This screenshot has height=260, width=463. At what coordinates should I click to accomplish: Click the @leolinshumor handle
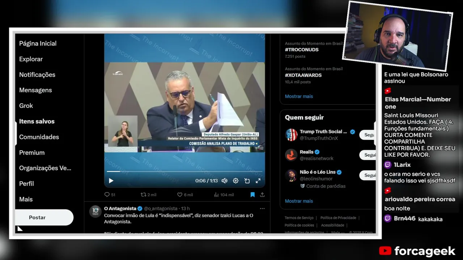point(316,179)
